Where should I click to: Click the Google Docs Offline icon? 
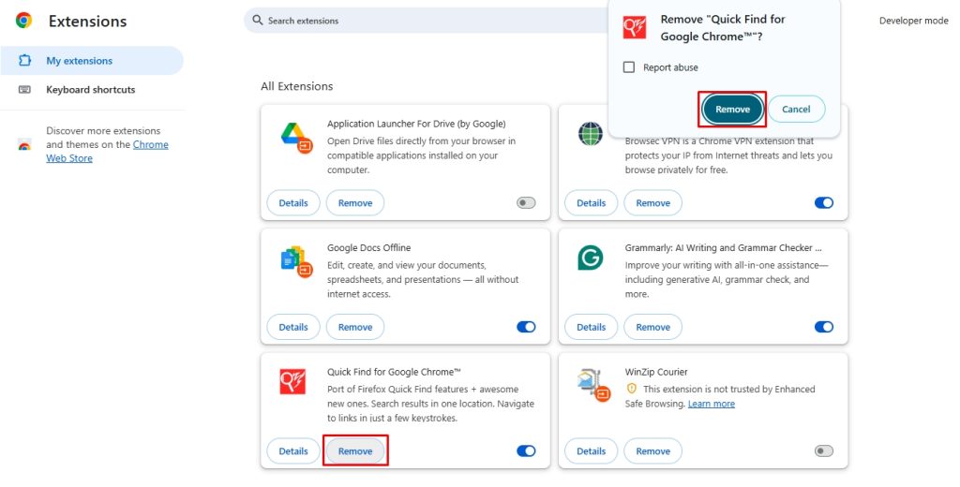(296, 262)
